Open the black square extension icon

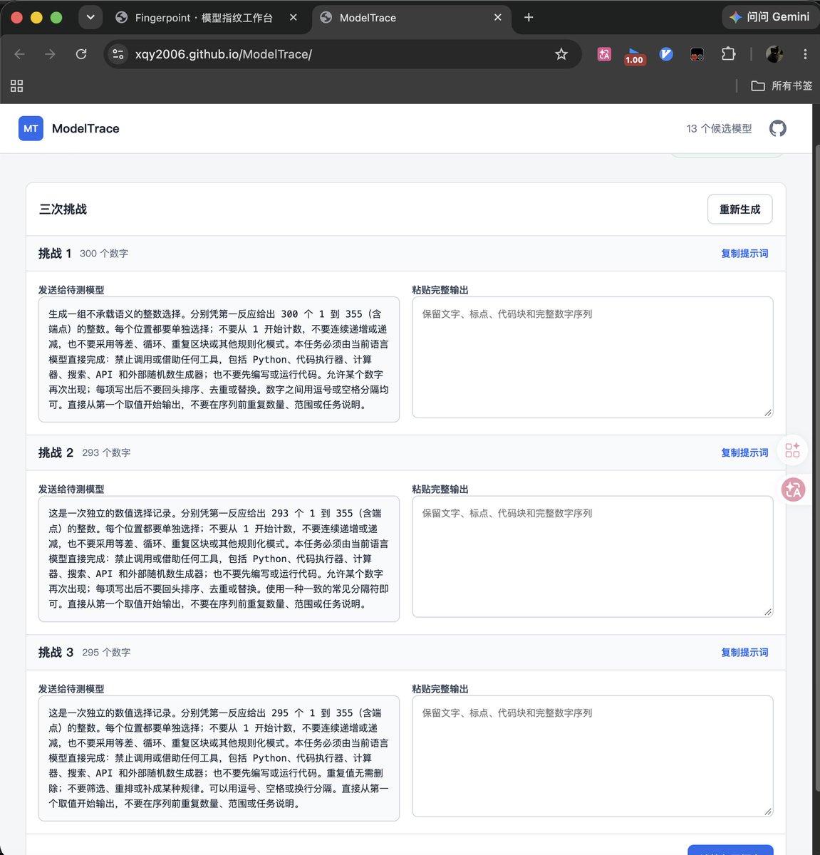coord(697,54)
